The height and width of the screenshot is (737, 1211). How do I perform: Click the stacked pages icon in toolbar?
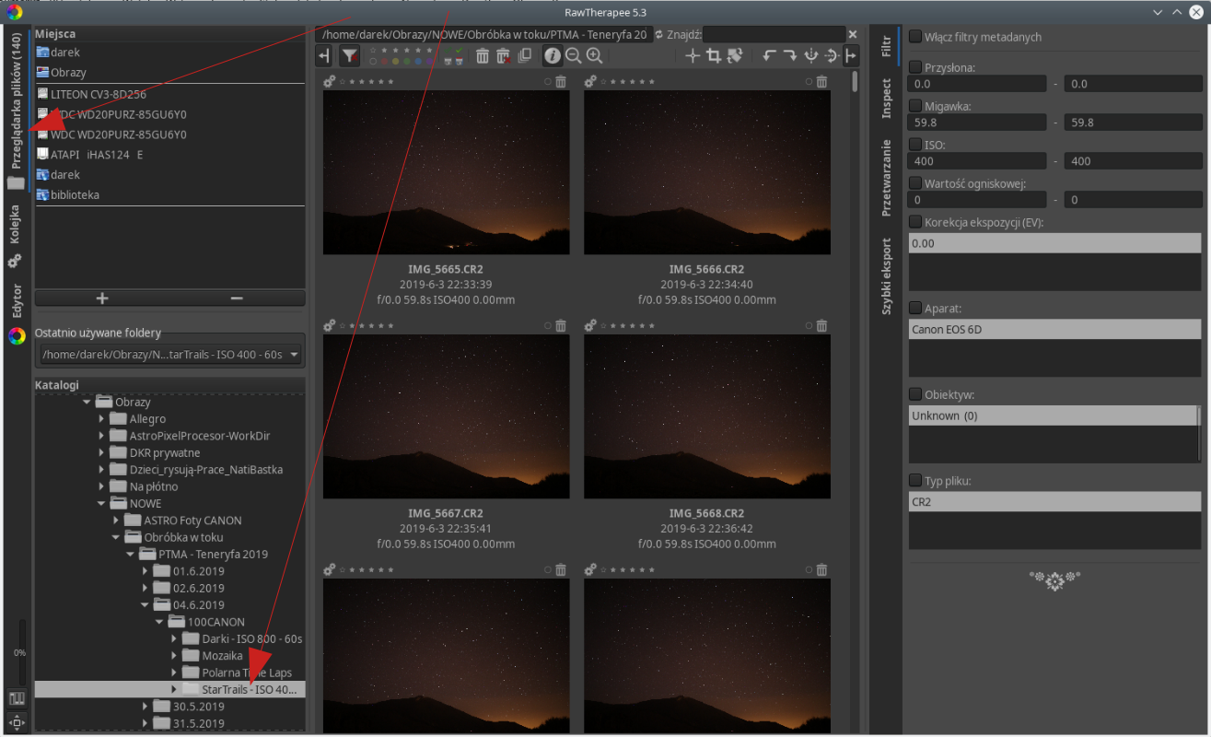pyautogui.click(x=525, y=56)
